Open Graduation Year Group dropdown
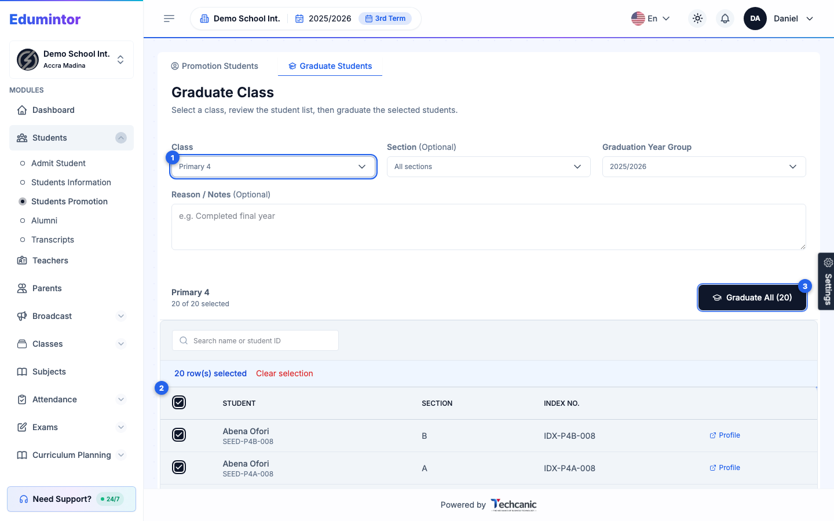The width and height of the screenshot is (834, 521). coord(704,167)
